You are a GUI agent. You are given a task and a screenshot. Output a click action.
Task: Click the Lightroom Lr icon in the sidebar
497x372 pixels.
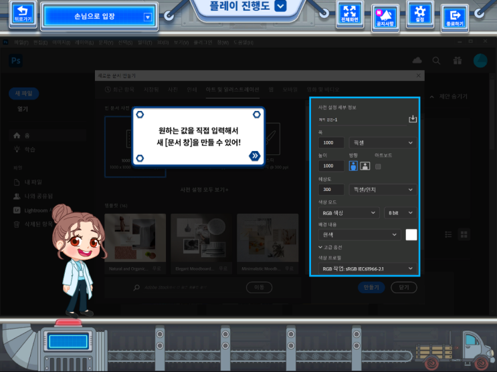tap(17, 210)
